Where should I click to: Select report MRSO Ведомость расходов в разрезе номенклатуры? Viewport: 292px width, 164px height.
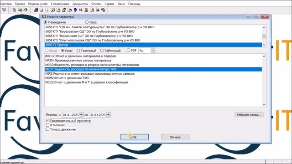pos(153,65)
